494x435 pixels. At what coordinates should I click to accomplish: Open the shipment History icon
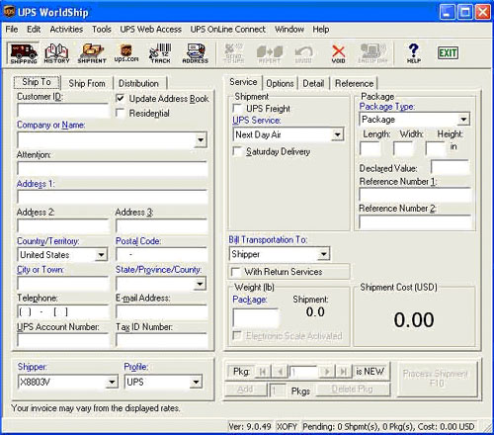[56, 53]
